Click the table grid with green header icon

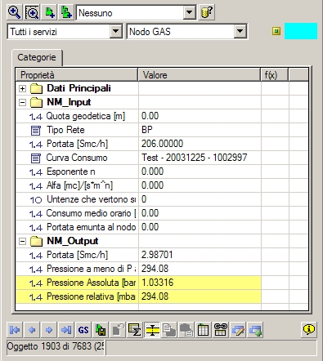204,330
